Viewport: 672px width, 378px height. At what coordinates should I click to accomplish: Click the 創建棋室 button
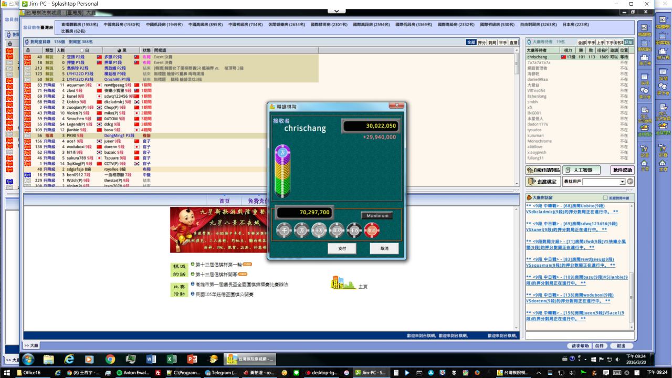coord(543,182)
